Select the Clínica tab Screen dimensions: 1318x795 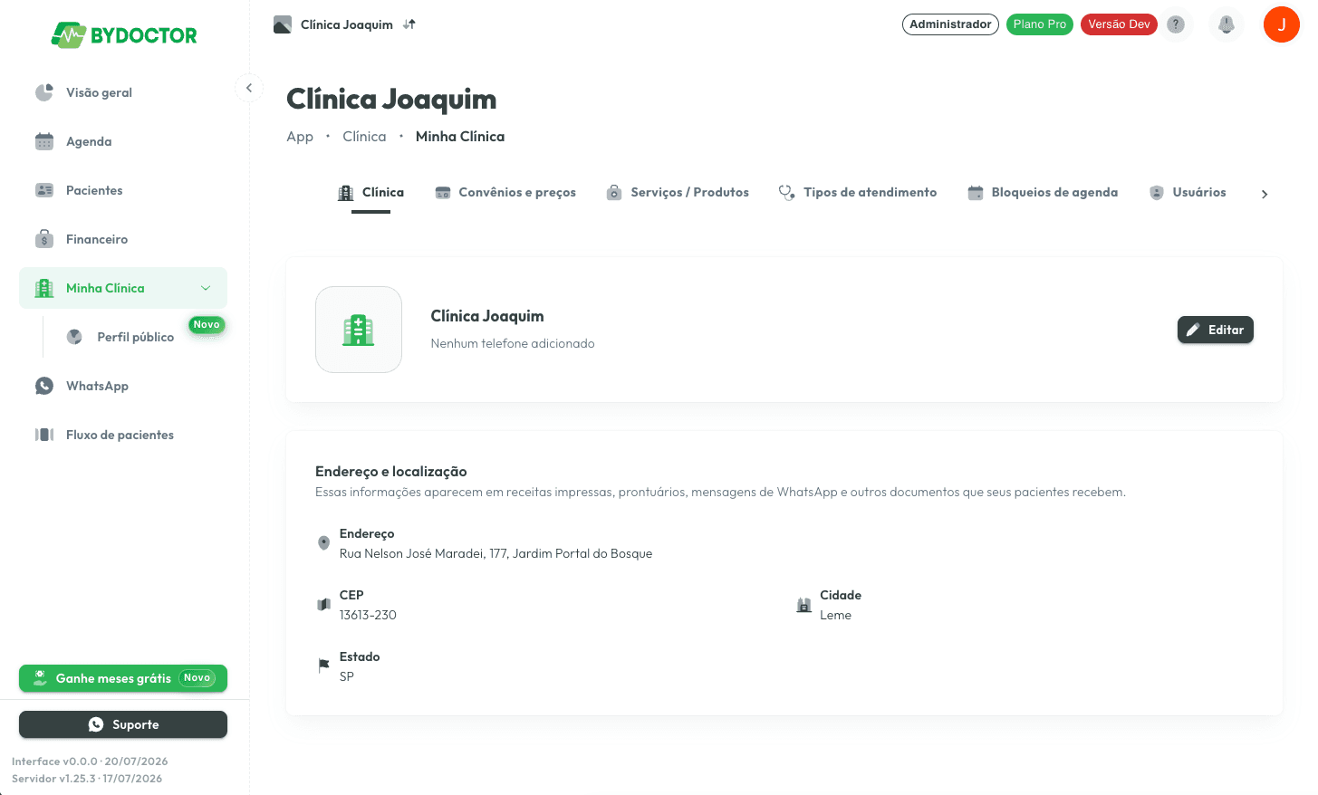pos(370,193)
